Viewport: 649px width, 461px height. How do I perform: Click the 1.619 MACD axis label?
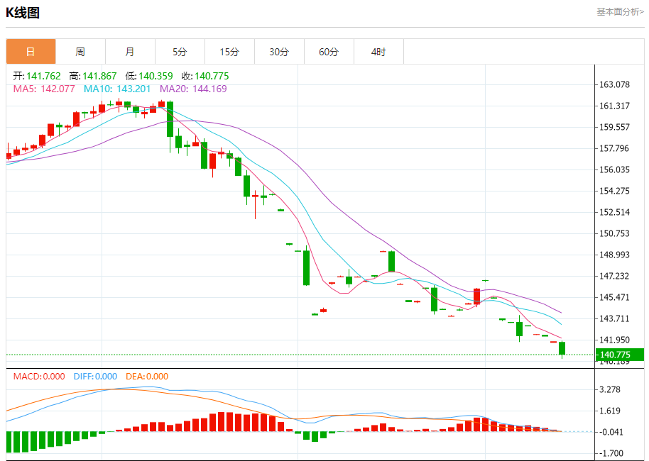click(610, 411)
